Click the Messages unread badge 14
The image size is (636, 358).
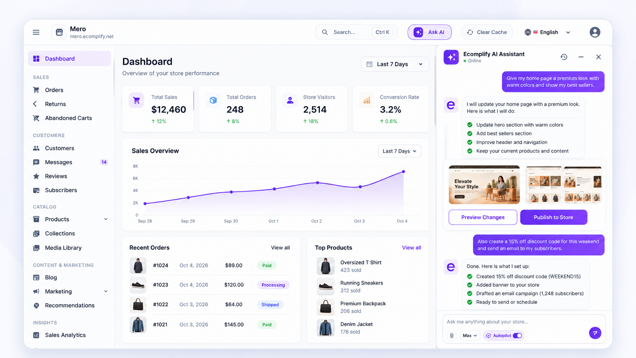pyautogui.click(x=104, y=162)
